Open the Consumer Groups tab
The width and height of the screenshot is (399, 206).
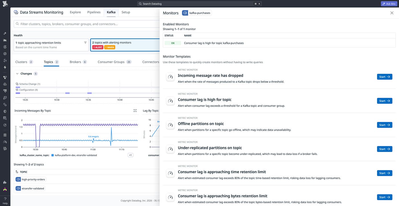pos(115,62)
